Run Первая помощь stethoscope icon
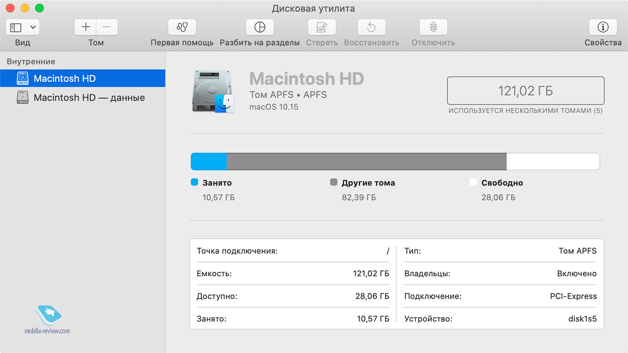The height and width of the screenshot is (353, 628). point(182,27)
